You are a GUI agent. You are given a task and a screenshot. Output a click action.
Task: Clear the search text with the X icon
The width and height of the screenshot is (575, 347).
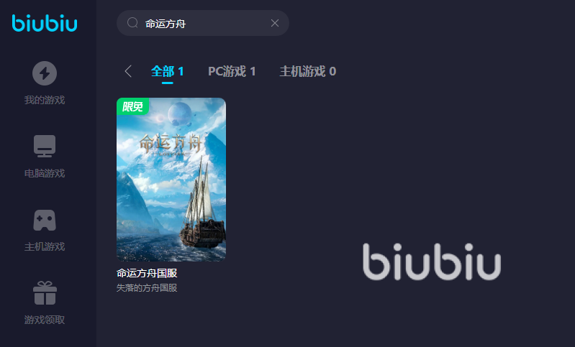pos(275,23)
